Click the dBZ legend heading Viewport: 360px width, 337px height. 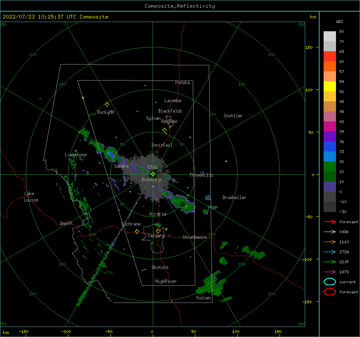(x=339, y=21)
